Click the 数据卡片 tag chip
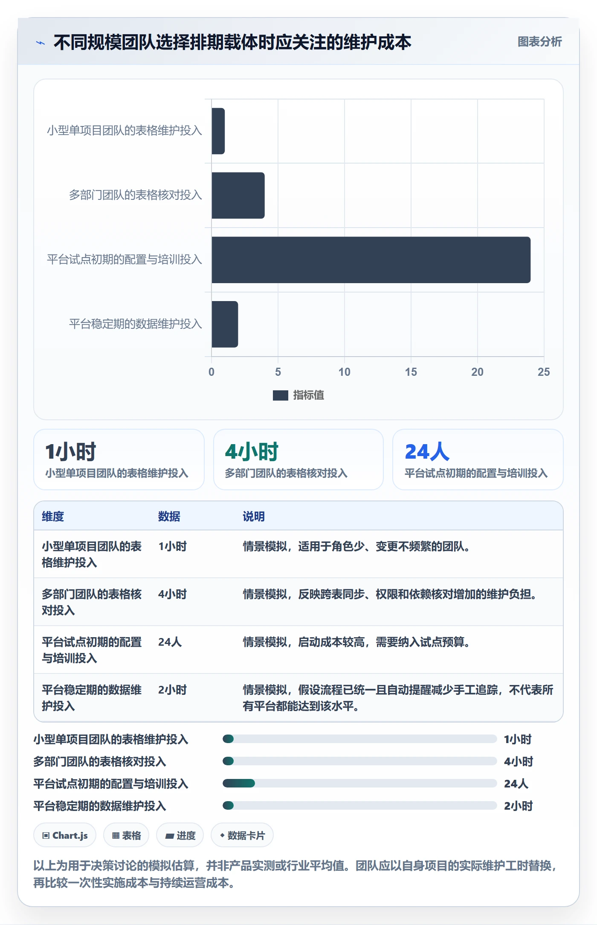The image size is (597, 925). [242, 835]
